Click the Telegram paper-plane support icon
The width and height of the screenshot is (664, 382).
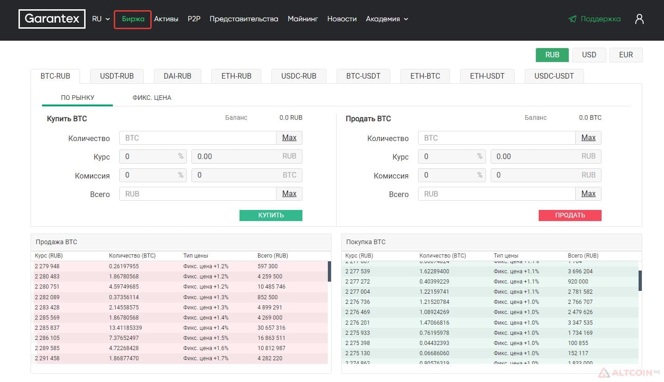pos(572,19)
